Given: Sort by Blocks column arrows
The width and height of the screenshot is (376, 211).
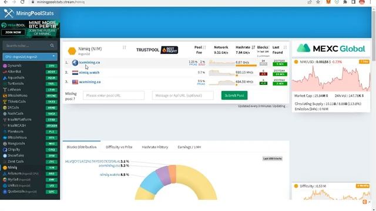Looking at the screenshot, I should click(269, 47).
